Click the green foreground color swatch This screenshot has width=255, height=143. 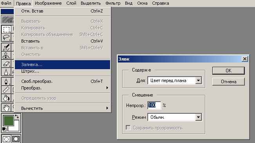[x=9, y=121]
